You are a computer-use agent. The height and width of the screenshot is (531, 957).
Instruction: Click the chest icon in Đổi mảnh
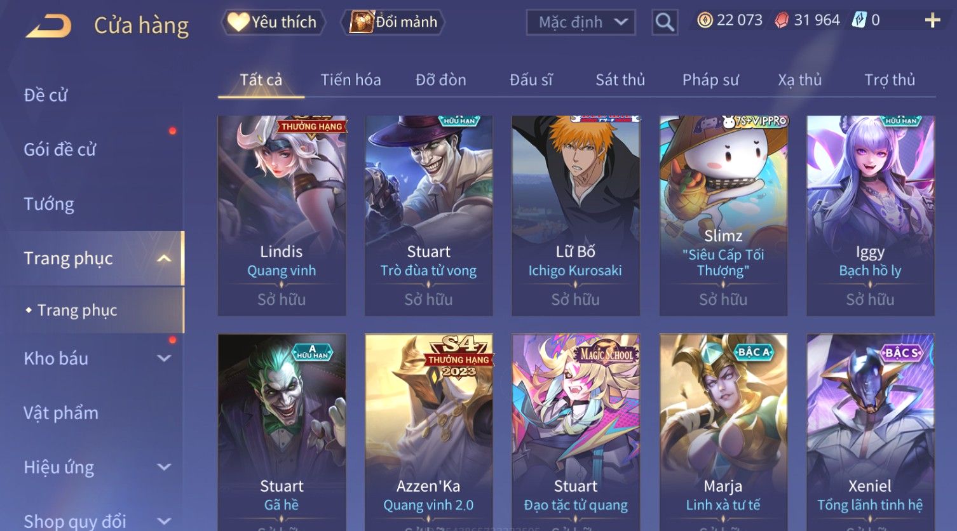tap(362, 22)
